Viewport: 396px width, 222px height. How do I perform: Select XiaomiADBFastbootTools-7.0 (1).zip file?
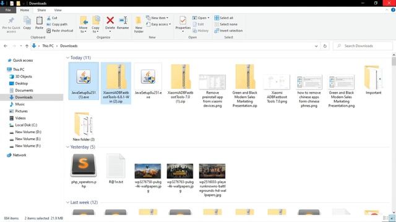point(180,83)
